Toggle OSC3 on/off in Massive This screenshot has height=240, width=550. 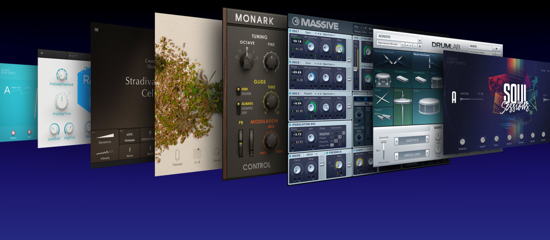[x=291, y=93]
